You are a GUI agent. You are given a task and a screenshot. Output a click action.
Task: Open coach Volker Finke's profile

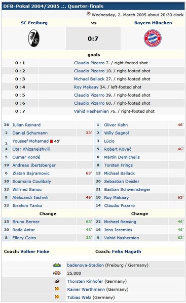[35, 251]
